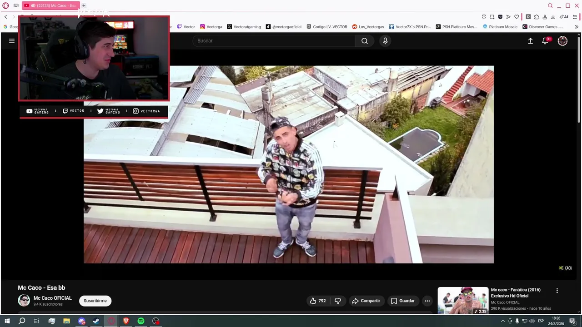Open the tab islands workspace icon

(x=16, y=5)
